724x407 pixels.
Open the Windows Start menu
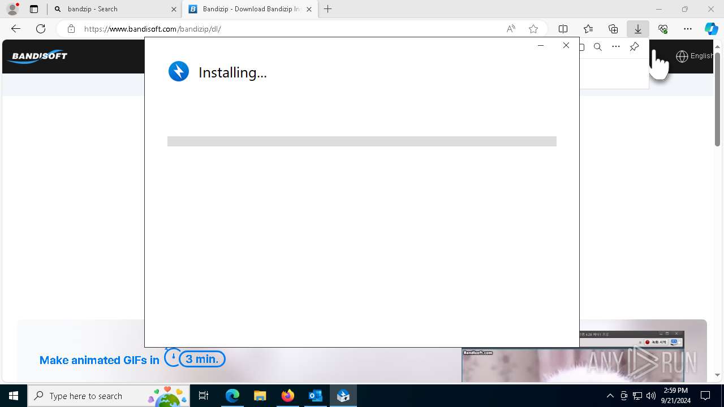[14, 396]
